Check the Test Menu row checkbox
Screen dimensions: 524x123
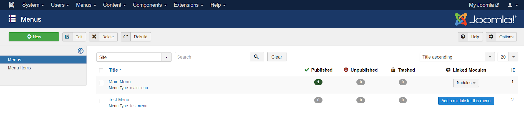pyautogui.click(x=101, y=101)
